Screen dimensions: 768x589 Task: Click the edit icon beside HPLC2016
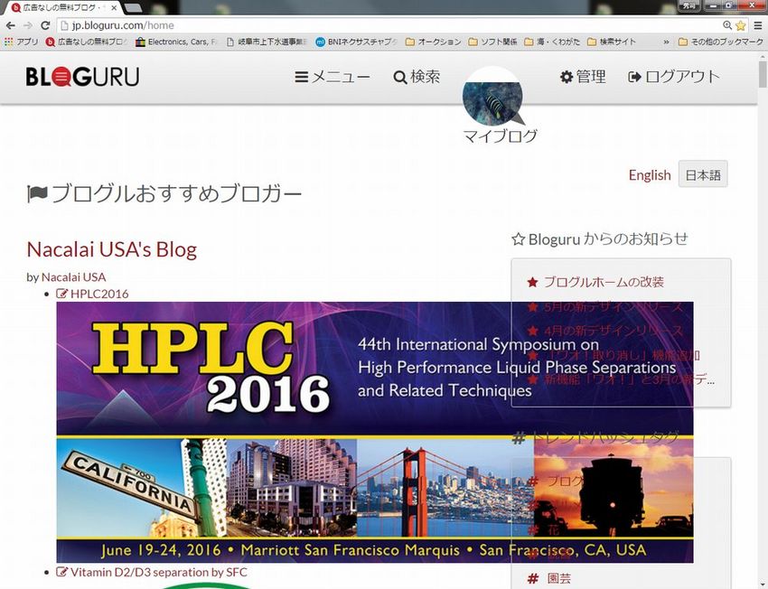61,294
